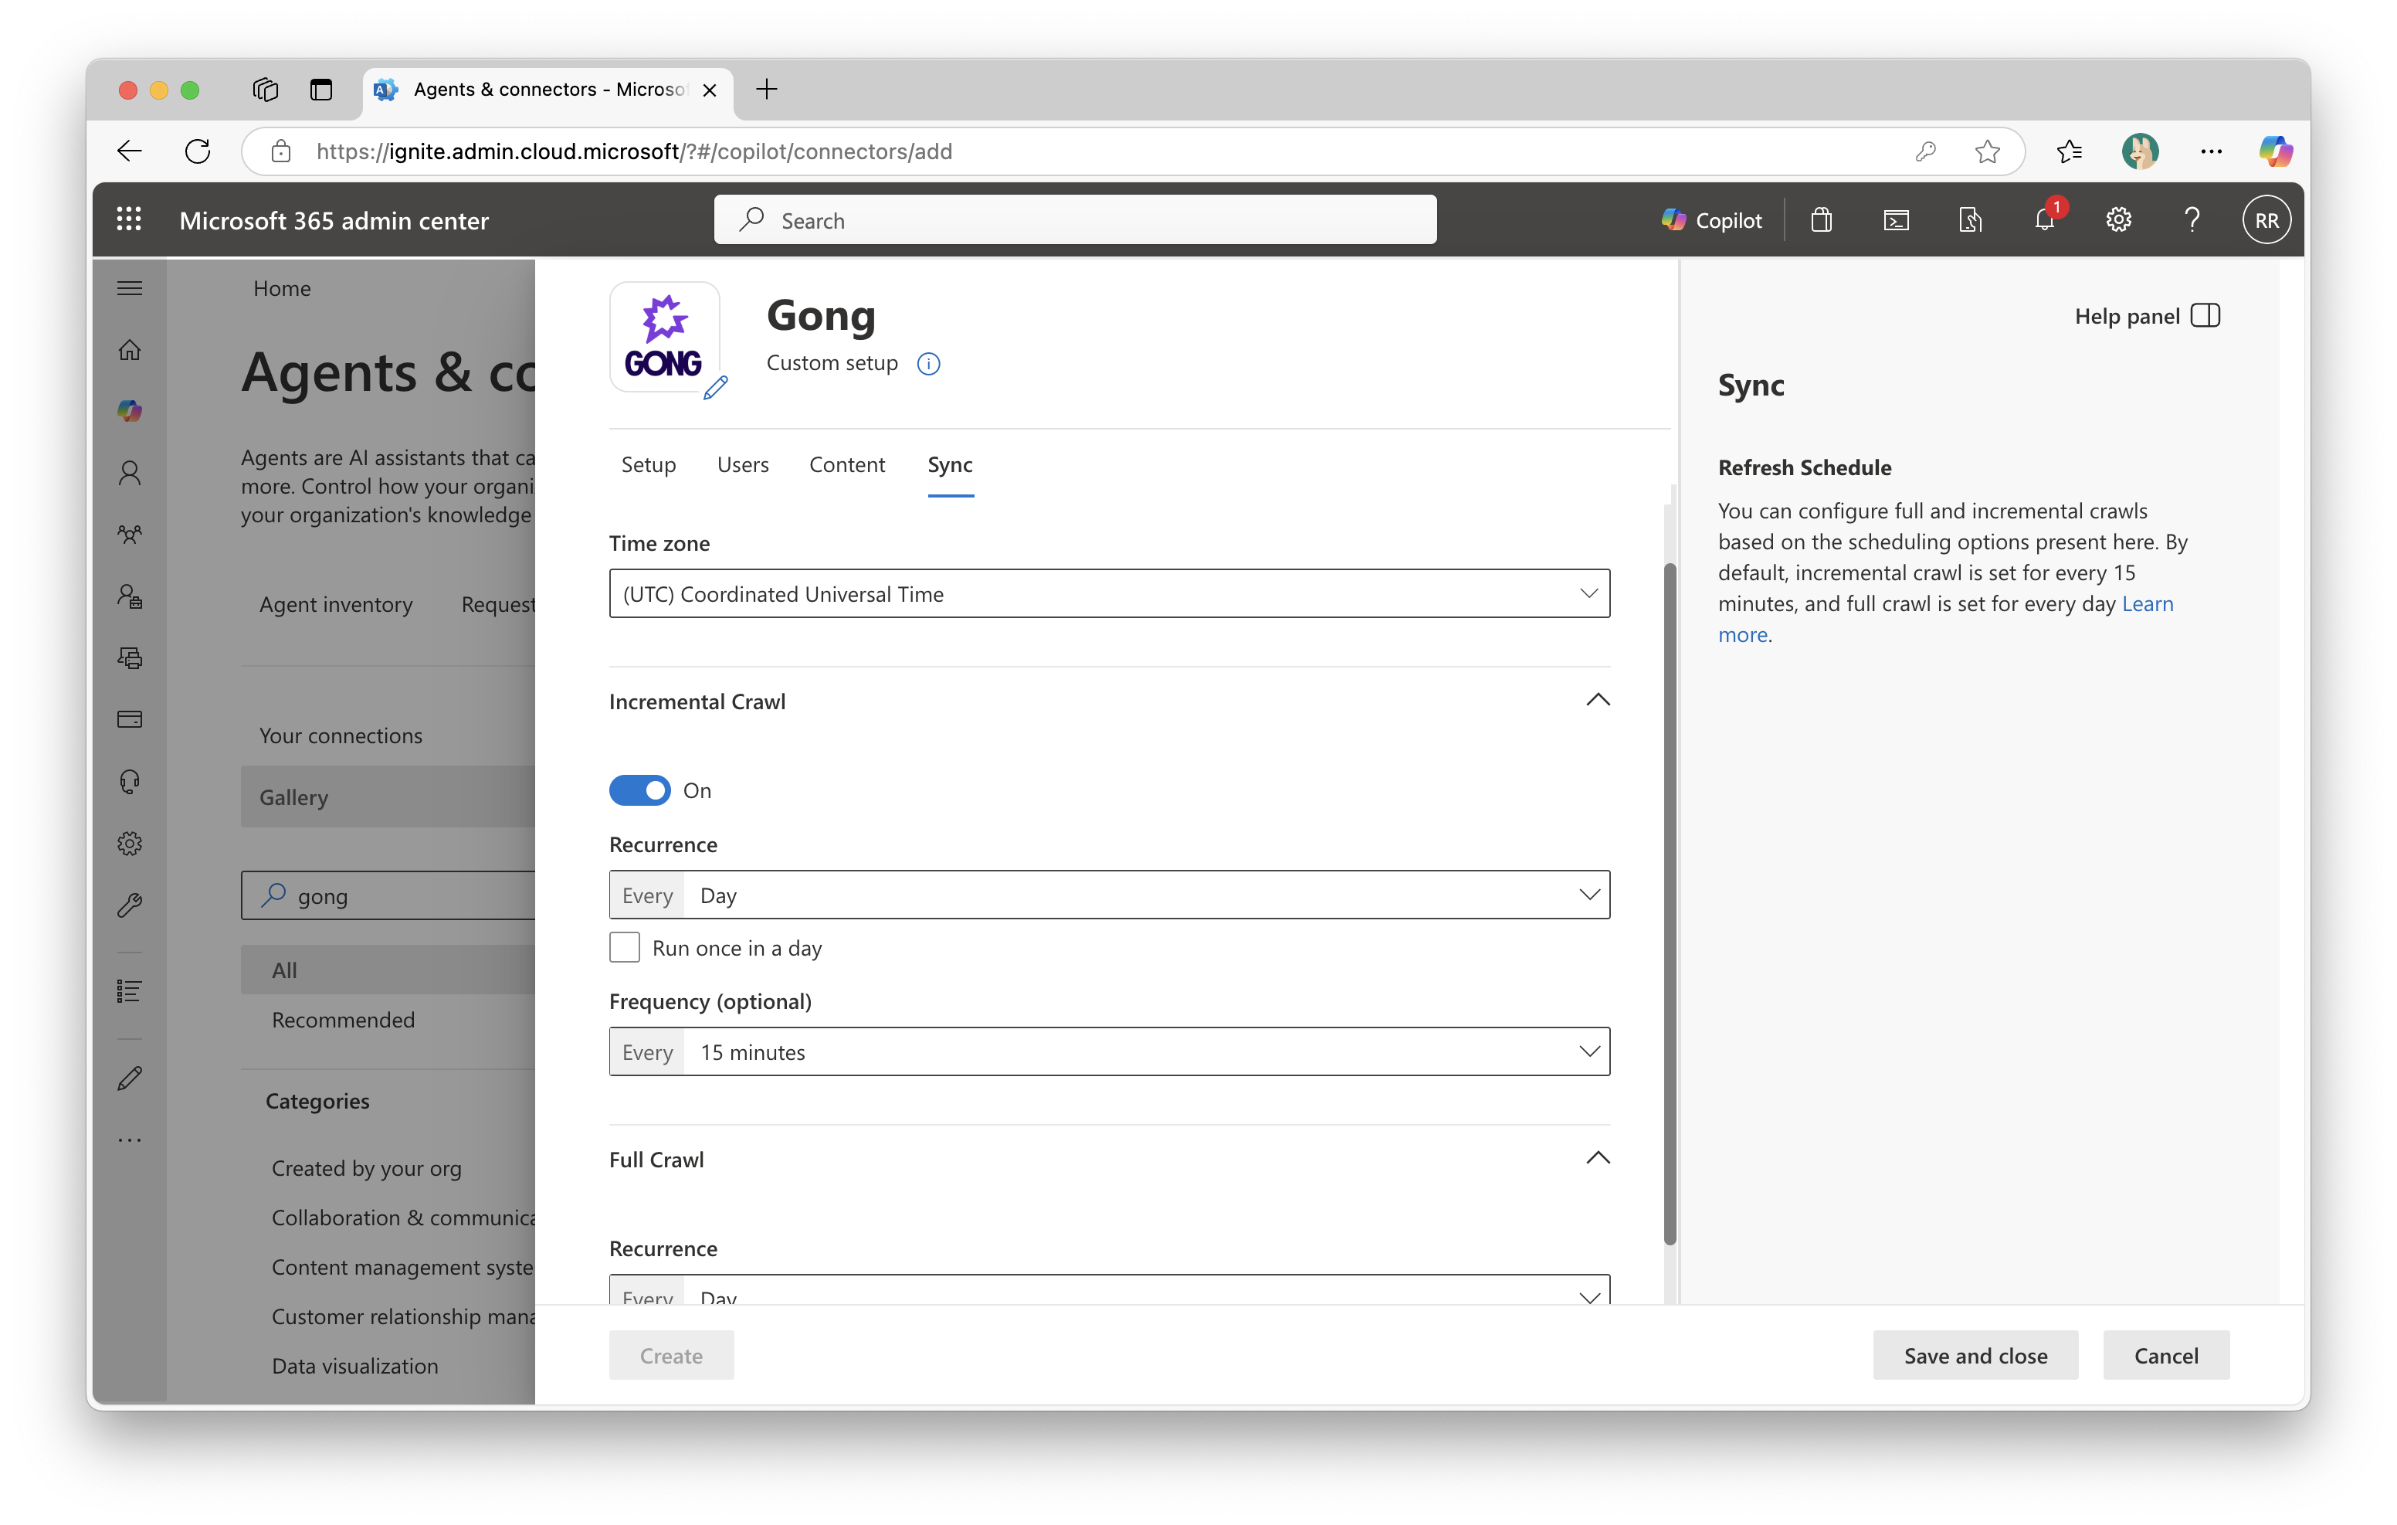Toggle the Help panel icon
Image resolution: width=2397 pixels, height=1525 pixels.
pyautogui.click(x=2205, y=317)
